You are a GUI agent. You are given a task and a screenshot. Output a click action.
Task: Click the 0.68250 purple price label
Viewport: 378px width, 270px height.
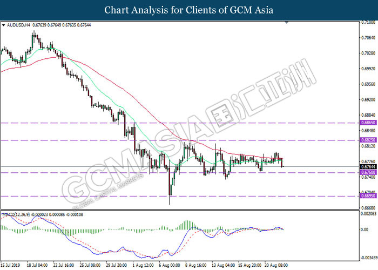[368, 140]
